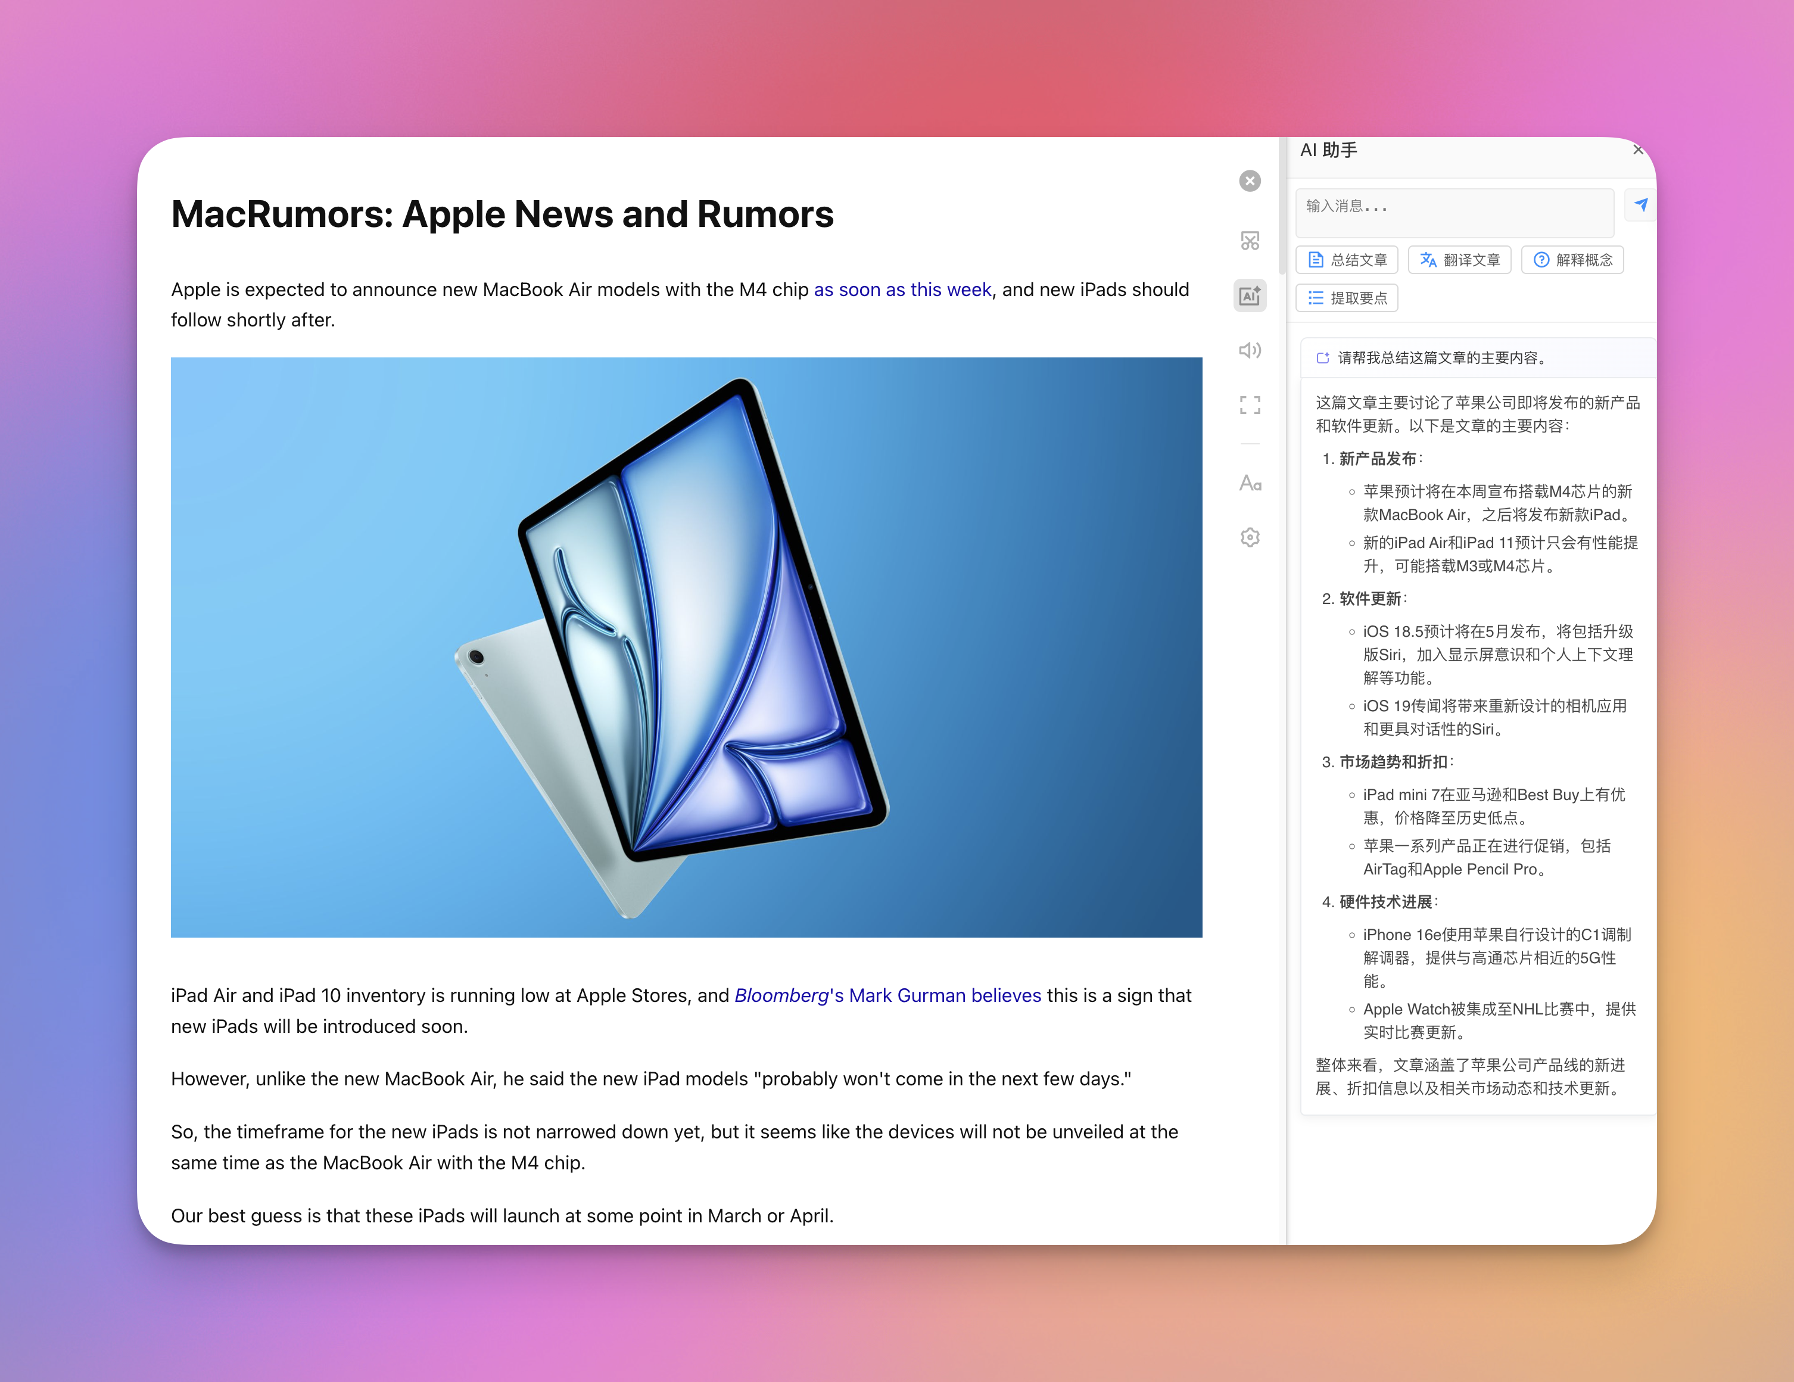Open the gear settings icon
The image size is (1794, 1382).
pyautogui.click(x=1250, y=537)
